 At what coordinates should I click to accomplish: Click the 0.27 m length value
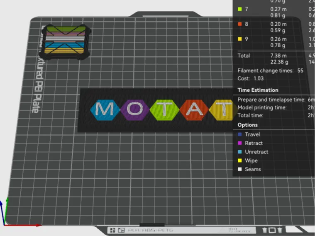pyautogui.click(x=278, y=9)
